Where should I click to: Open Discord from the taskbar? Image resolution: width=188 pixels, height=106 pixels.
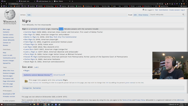click(x=56, y=105)
